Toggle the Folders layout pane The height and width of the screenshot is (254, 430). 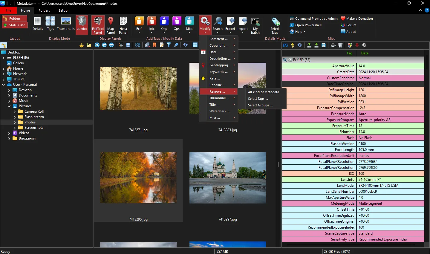[x=14, y=19]
